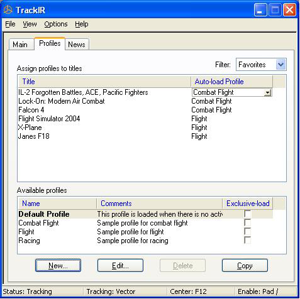Viewport: 300px width, 299px height.
Task: Tick Exclusive-load checkbox for Flight profile
Action: tap(247, 232)
